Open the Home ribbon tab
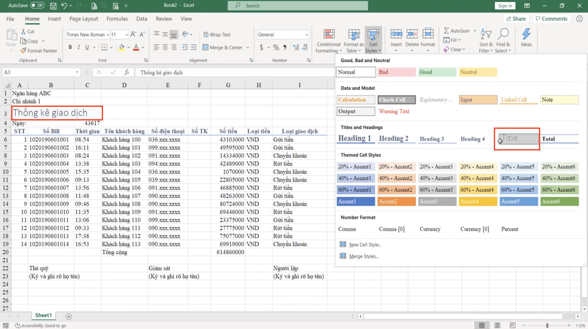This screenshot has height=329, width=588. pos(32,19)
